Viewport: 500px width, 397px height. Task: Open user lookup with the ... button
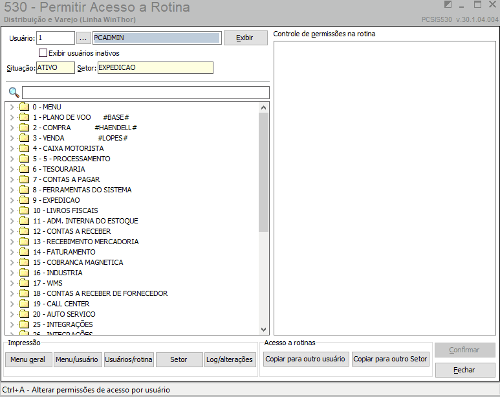(83, 38)
